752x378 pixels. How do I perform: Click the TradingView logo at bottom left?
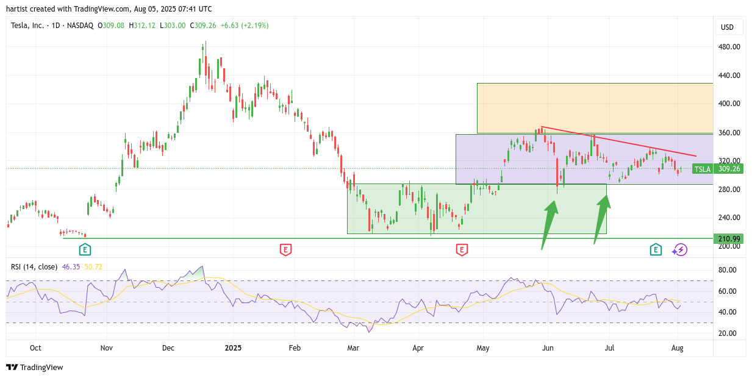point(35,367)
